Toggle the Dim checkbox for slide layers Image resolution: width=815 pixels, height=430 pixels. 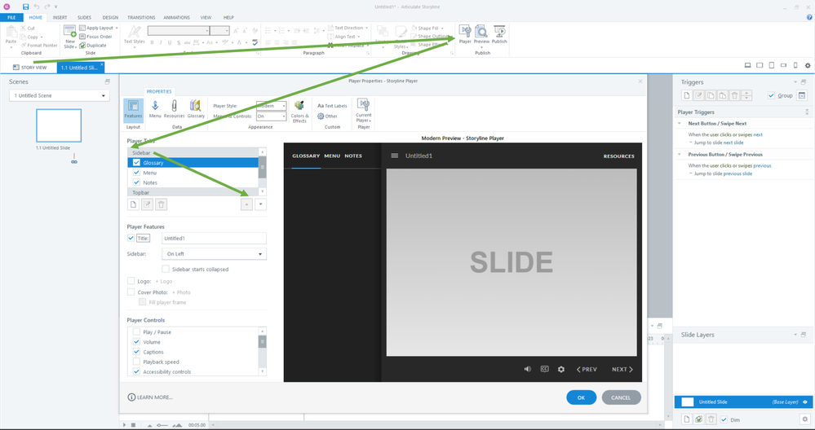click(724, 419)
